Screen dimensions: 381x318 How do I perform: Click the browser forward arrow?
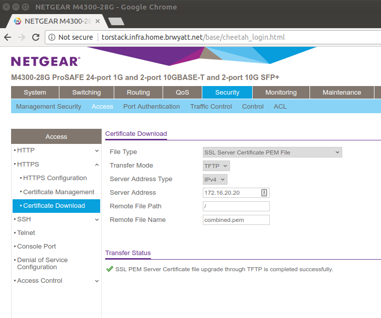[x=22, y=37]
